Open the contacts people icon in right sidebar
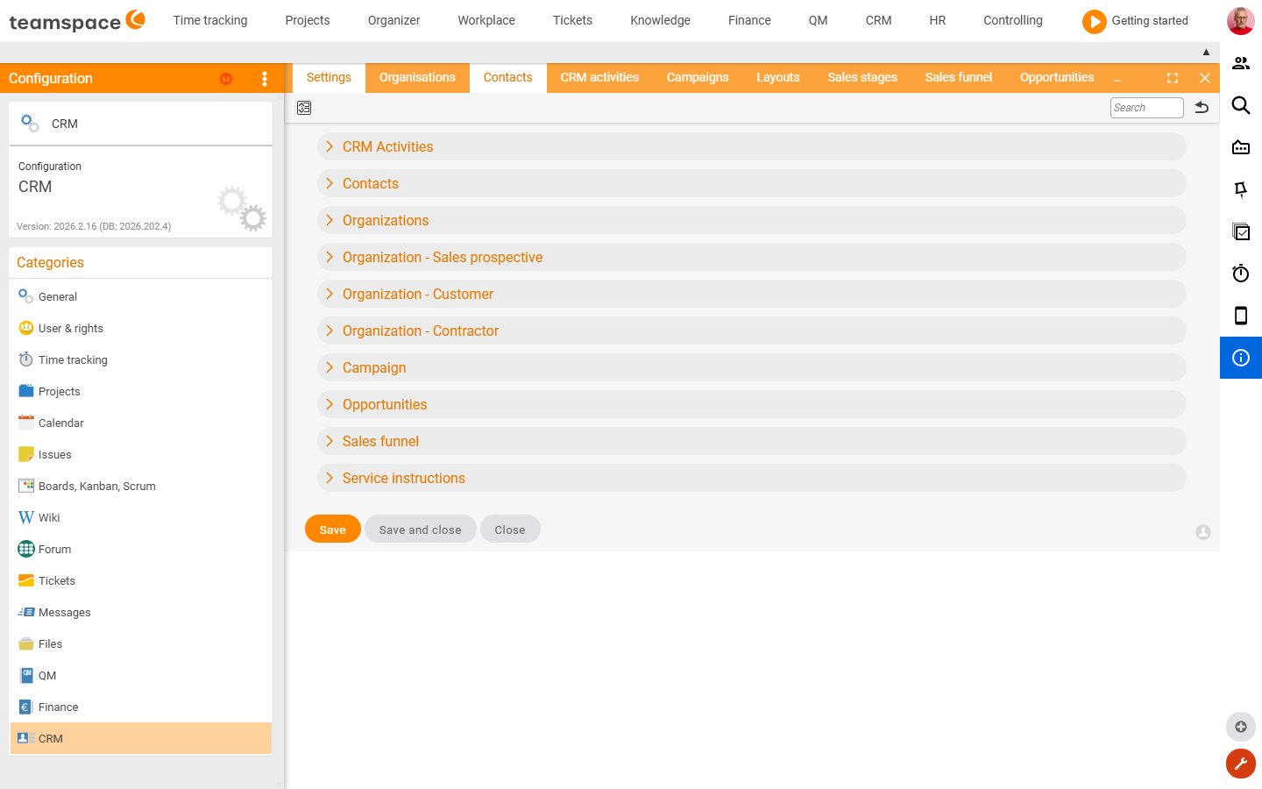1262x789 pixels. 1241,63
